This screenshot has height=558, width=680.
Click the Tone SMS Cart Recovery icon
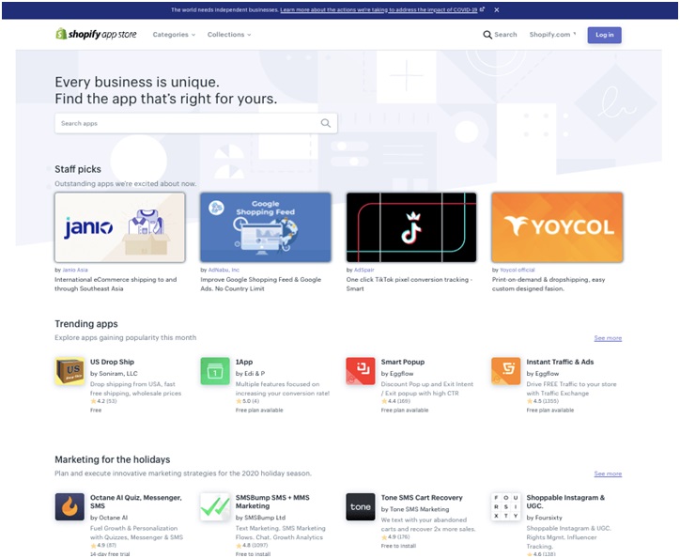pyautogui.click(x=361, y=507)
